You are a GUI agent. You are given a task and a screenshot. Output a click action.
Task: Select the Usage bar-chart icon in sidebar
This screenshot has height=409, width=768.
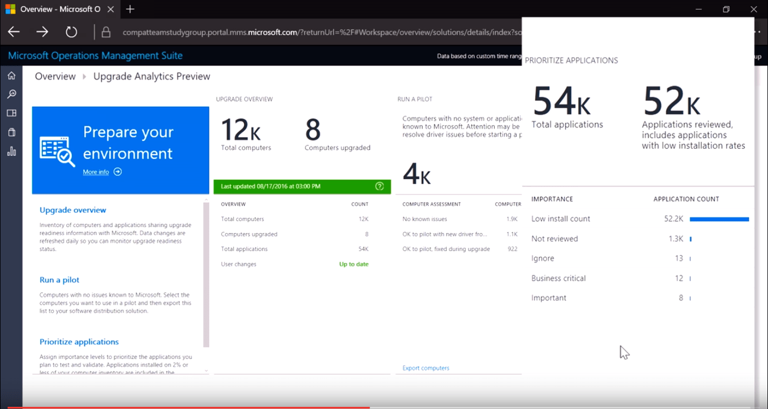pyautogui.click(x=11, y=151)
